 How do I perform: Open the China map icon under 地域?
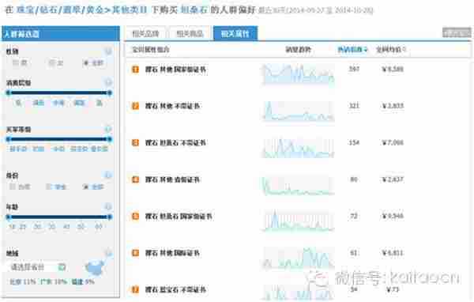coord(95,267)
